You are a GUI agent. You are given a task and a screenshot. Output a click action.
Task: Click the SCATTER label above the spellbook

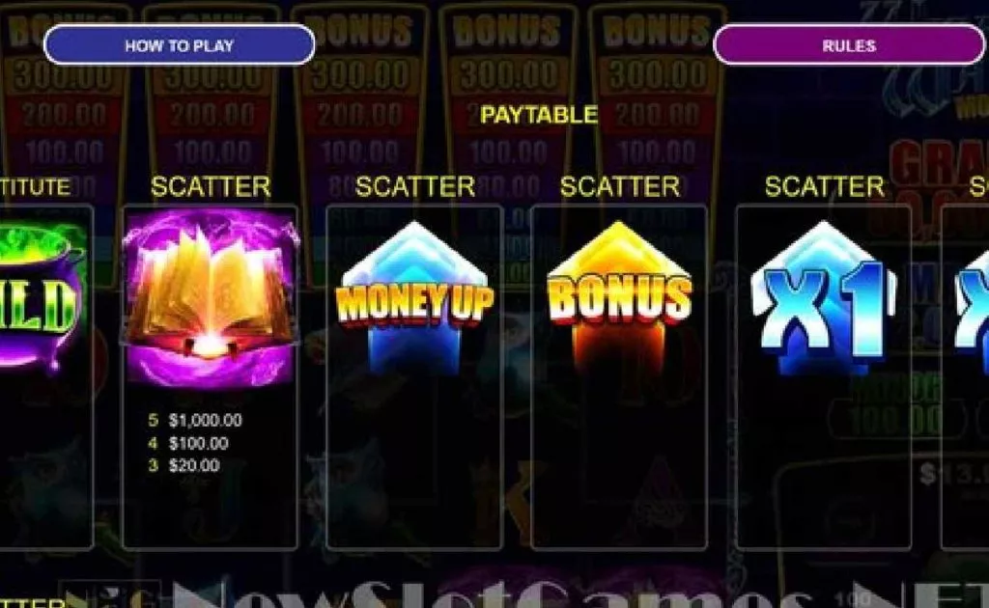tap(211, 186)
